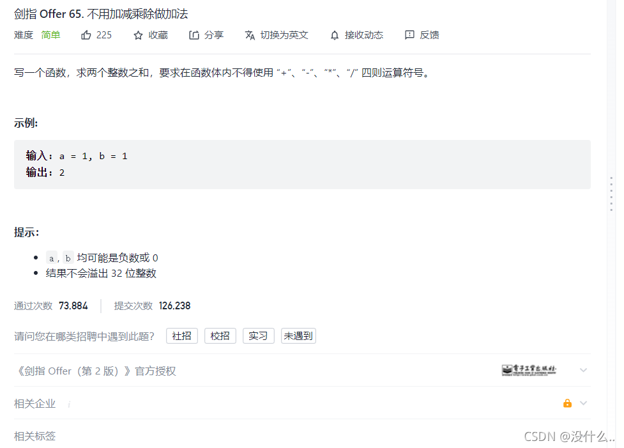Click the vertical dotted panel resize handle

(611, 194)
